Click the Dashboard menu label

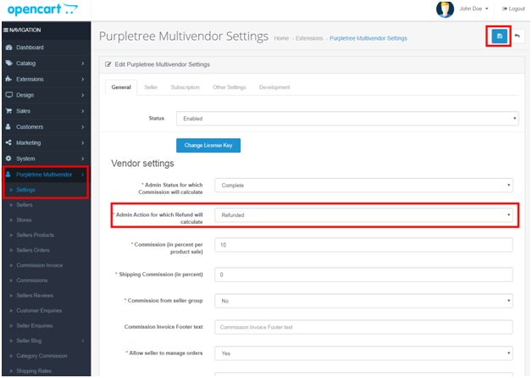coord(30,47)
